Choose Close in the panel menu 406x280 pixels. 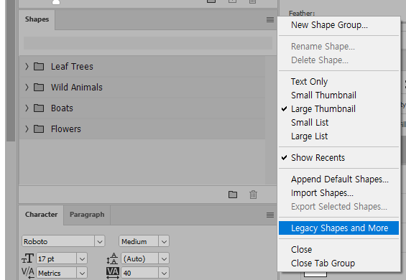338,249
